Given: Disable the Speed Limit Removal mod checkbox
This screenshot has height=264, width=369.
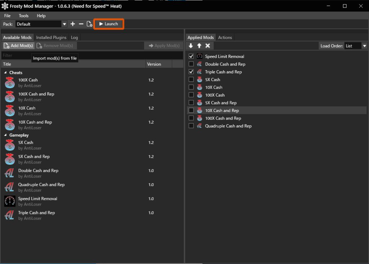Looking at the screenshot, I should coord(191,56).
